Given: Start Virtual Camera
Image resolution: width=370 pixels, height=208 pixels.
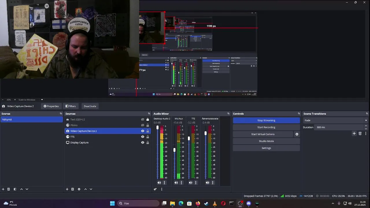Looking at the screenshot, I should pyautogui.click(x=263, y=134).
